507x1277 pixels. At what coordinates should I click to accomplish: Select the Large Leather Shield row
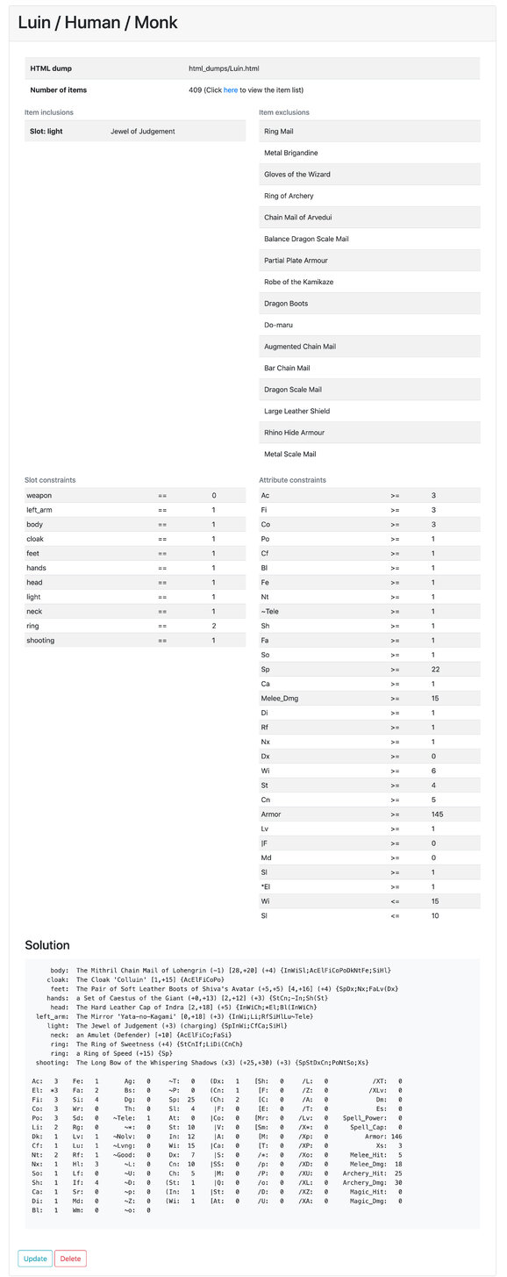pyautogui.click(x=369, y=411)
